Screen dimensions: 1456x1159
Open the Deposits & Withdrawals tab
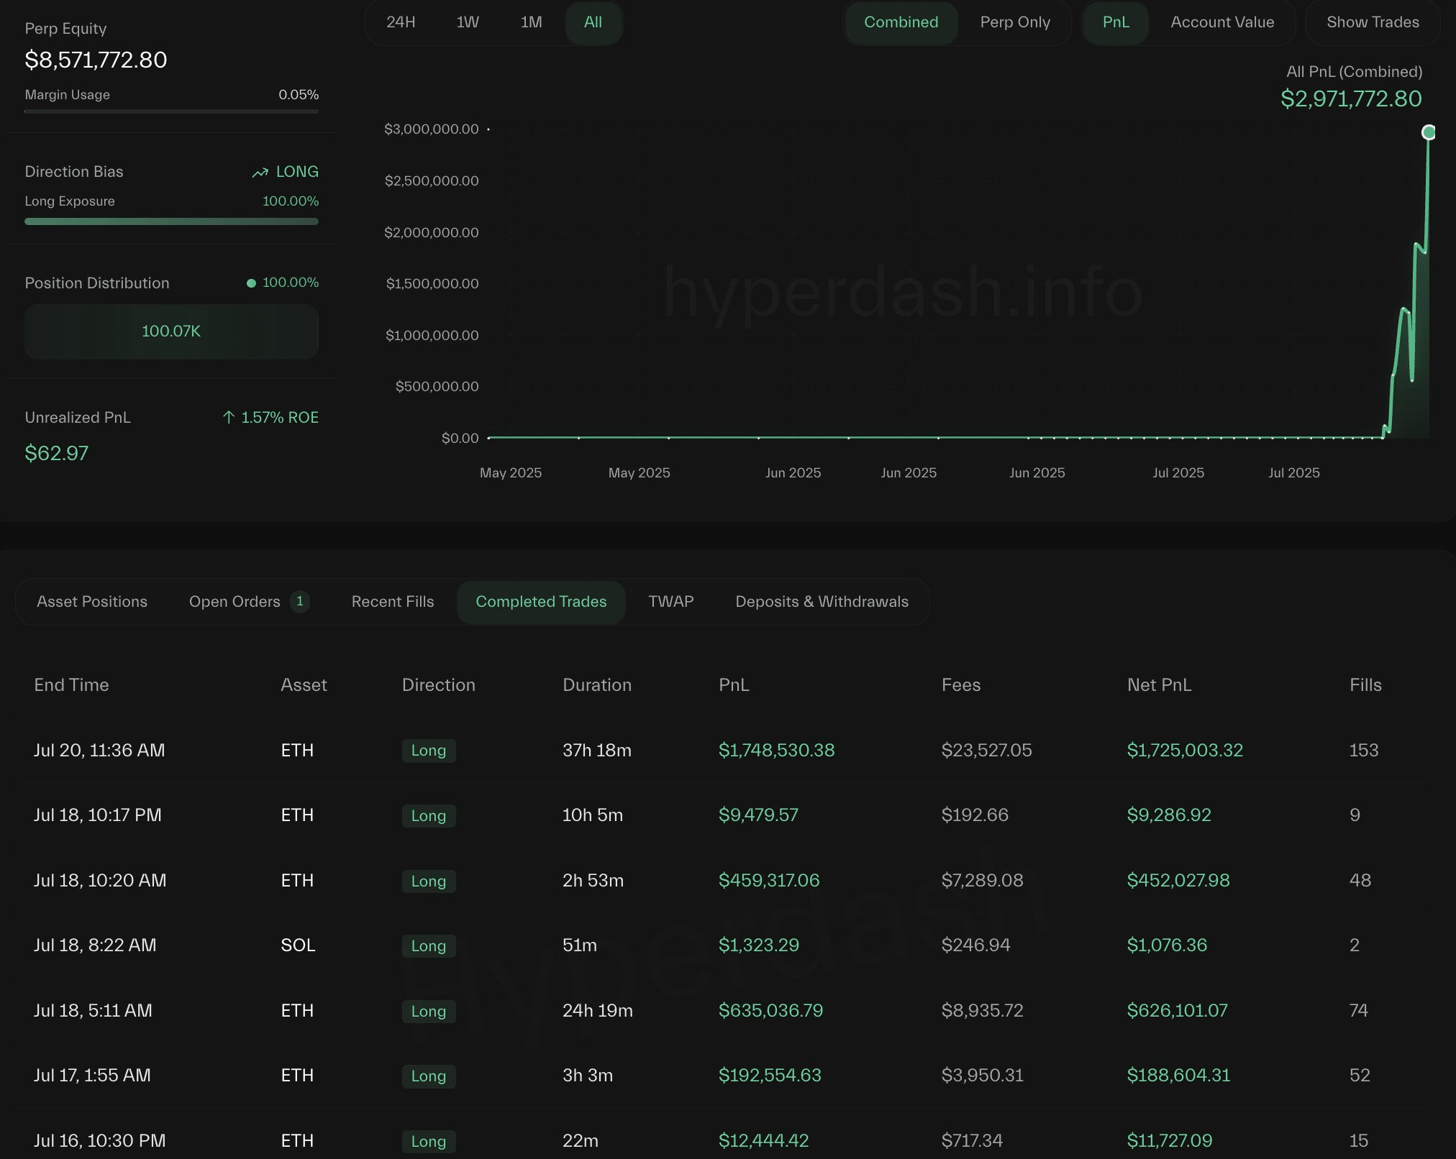[822, 602]
